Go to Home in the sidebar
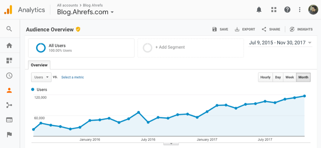Image resolution: width=321 pixels, height=148 pixels. point(9,45)
